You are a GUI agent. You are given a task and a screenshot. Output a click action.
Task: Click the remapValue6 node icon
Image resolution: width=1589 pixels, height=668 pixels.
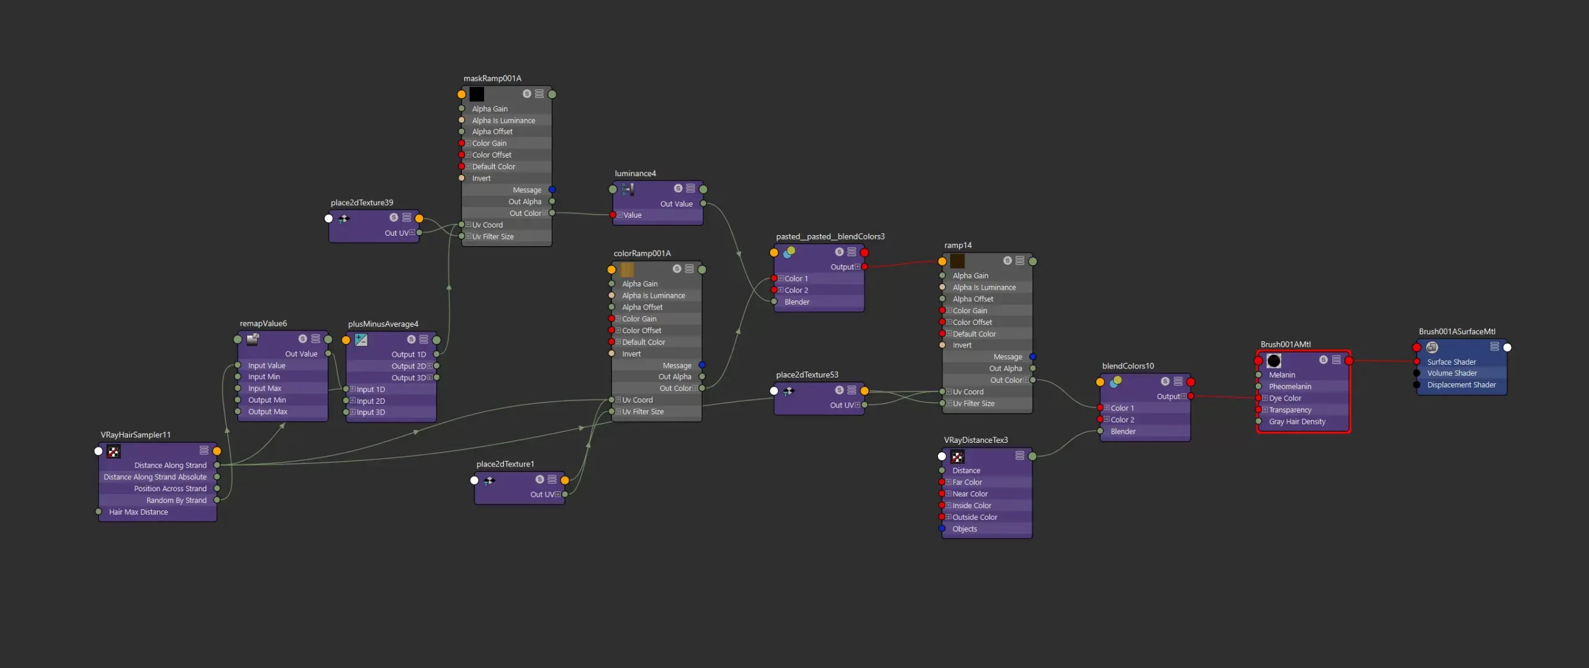pos(253,339)
